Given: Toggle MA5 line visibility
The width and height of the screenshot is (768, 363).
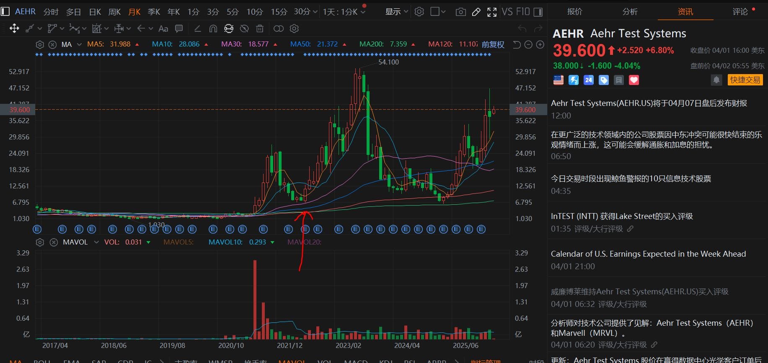Looking at the screenshot, I should pos(113,44).
